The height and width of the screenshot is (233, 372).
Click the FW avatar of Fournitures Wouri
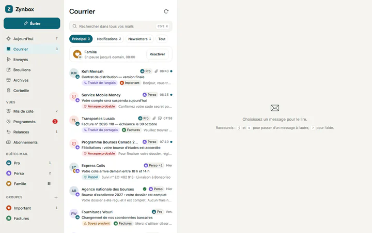click(74, 214)
